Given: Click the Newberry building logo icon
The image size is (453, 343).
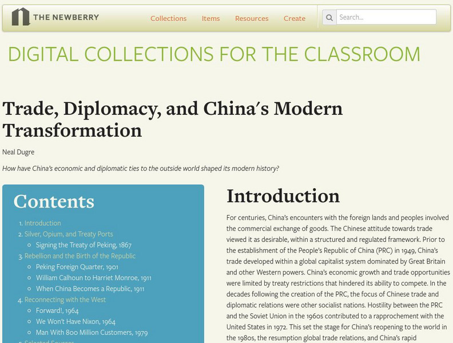Looking at the screenshot, I should click(x=21, y=17).
